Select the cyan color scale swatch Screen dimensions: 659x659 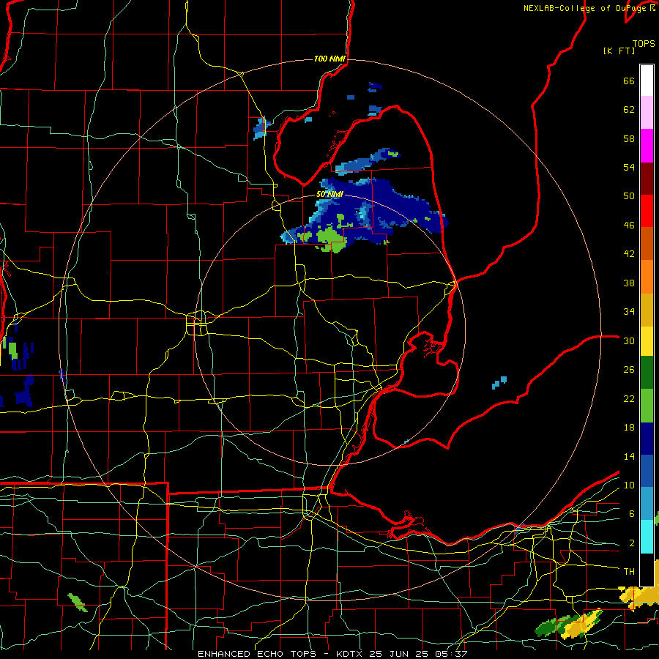(x=647, y=537)
